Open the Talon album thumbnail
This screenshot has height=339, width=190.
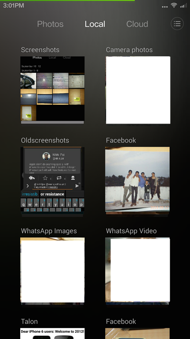[x=52, y=333]
